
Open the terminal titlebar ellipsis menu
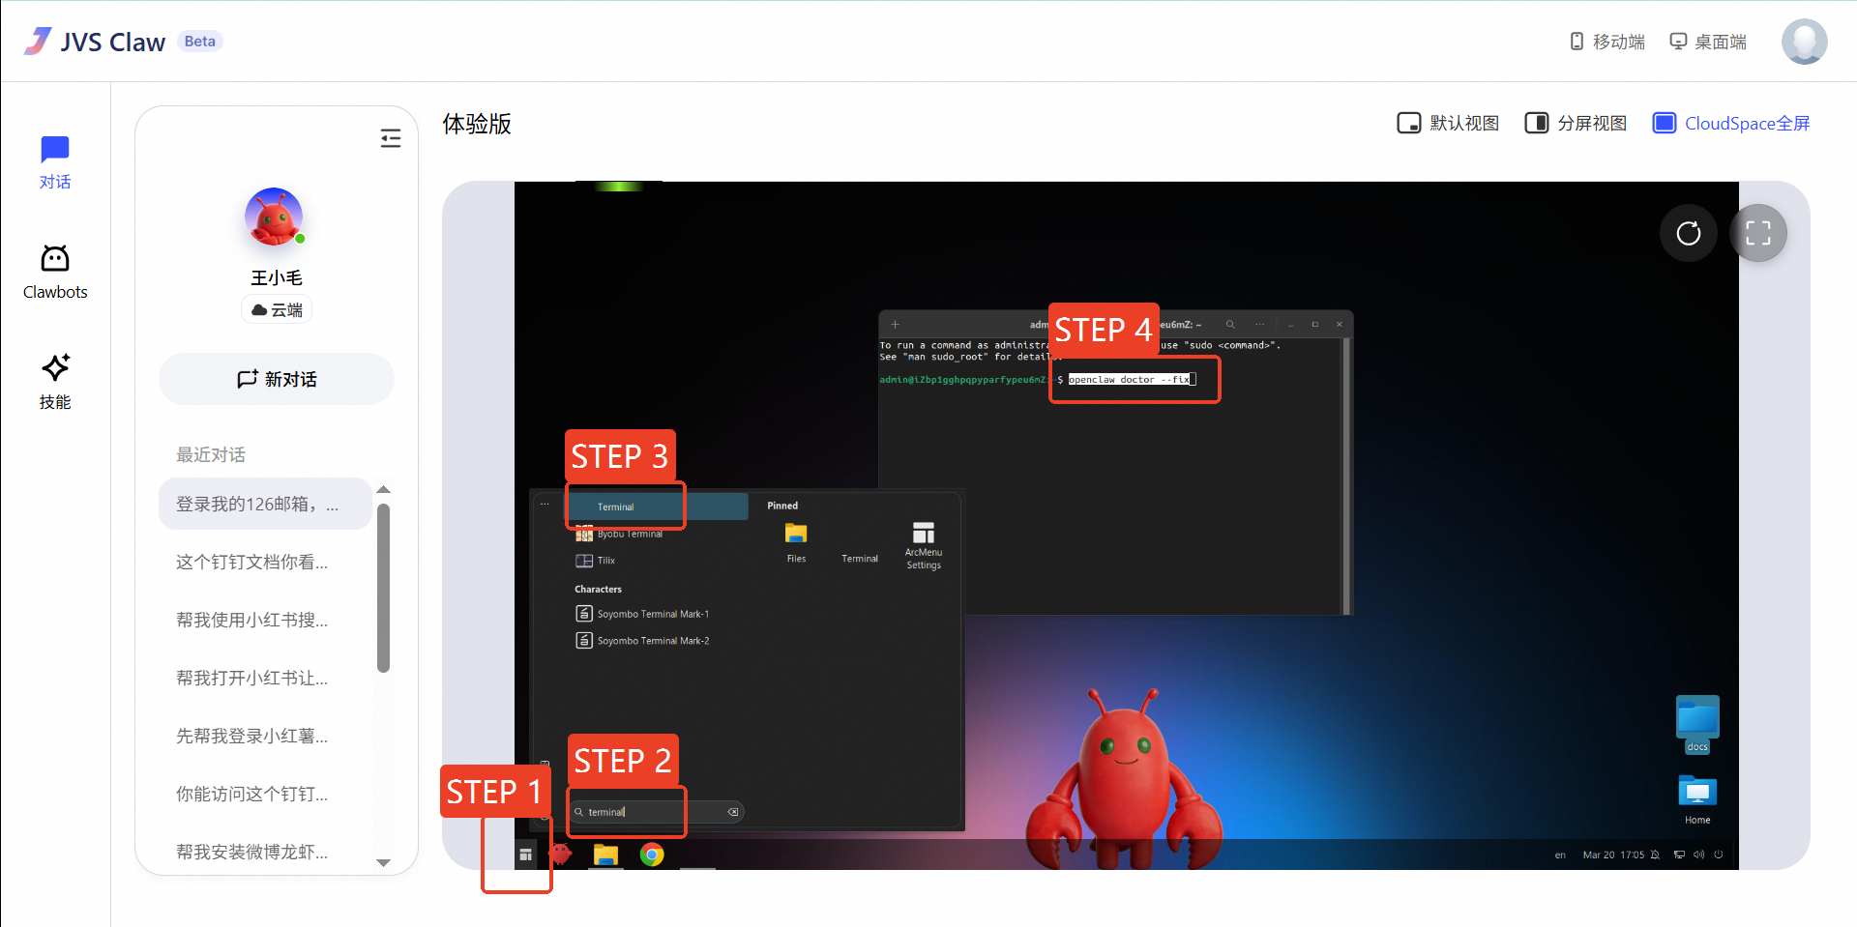1259,325
